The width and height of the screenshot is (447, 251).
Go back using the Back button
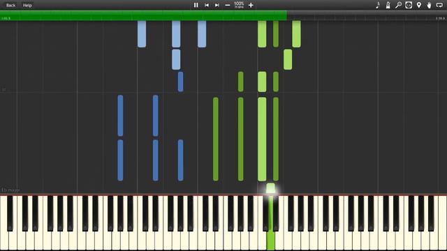11,5
